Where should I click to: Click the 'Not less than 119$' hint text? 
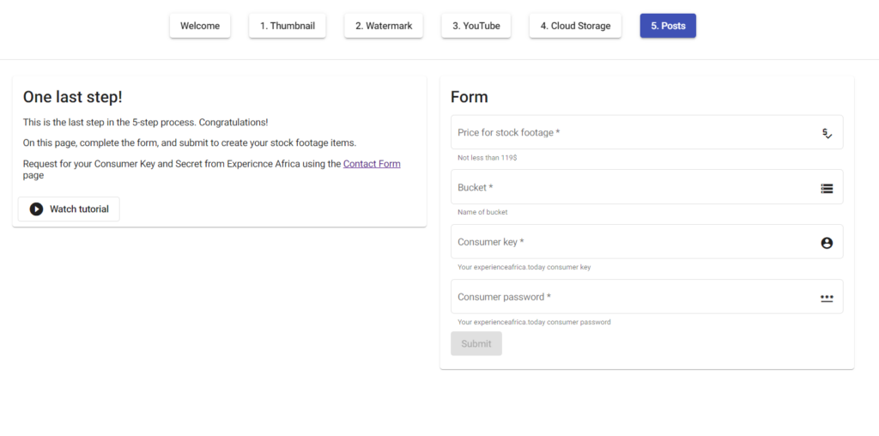tap(487, 158)
